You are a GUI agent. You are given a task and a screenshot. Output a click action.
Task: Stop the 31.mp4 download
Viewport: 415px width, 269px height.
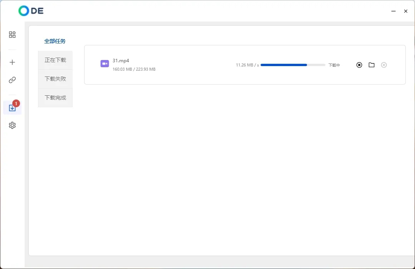click(359, 65)
